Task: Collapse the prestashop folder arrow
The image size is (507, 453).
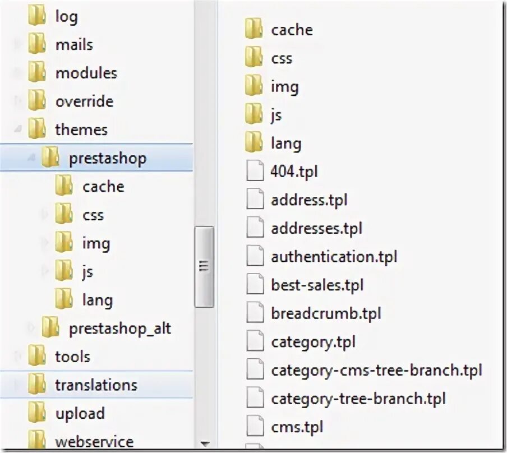Action: [31, 158]
